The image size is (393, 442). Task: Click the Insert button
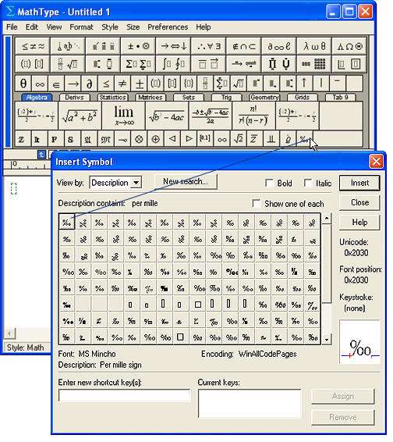[359, 183]
